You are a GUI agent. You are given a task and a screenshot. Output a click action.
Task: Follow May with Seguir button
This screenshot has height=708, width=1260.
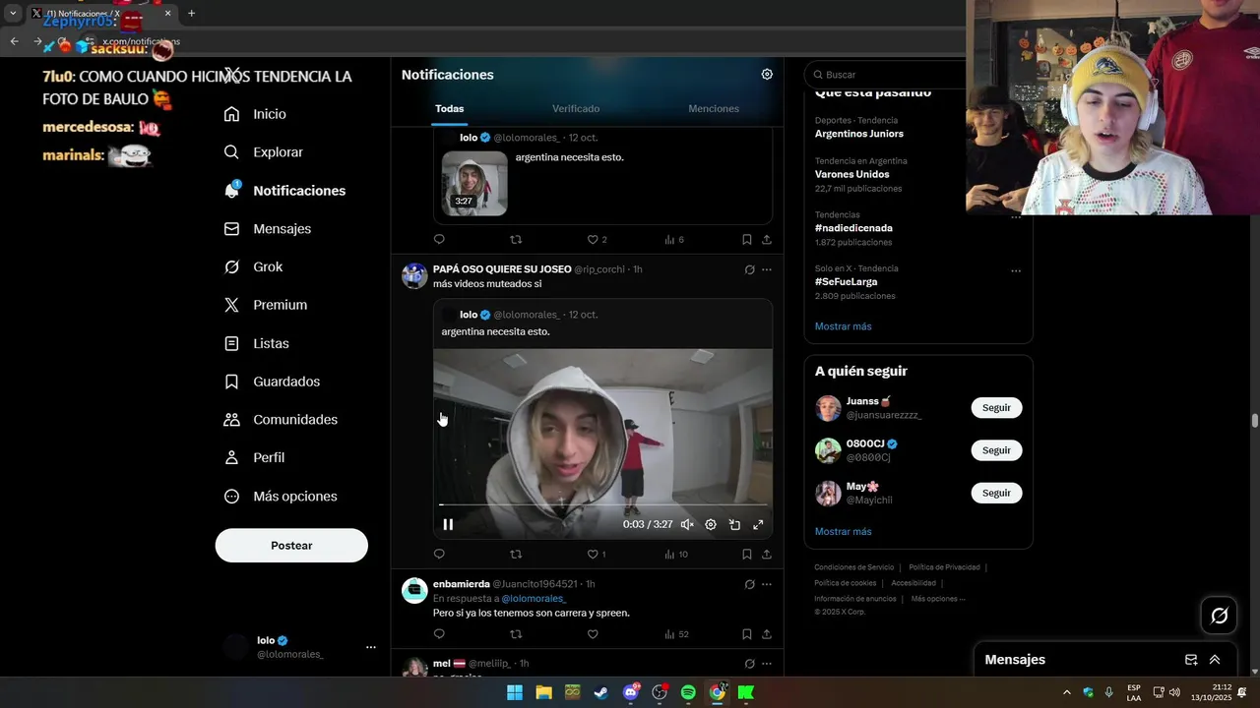click(x=996, y=493)
